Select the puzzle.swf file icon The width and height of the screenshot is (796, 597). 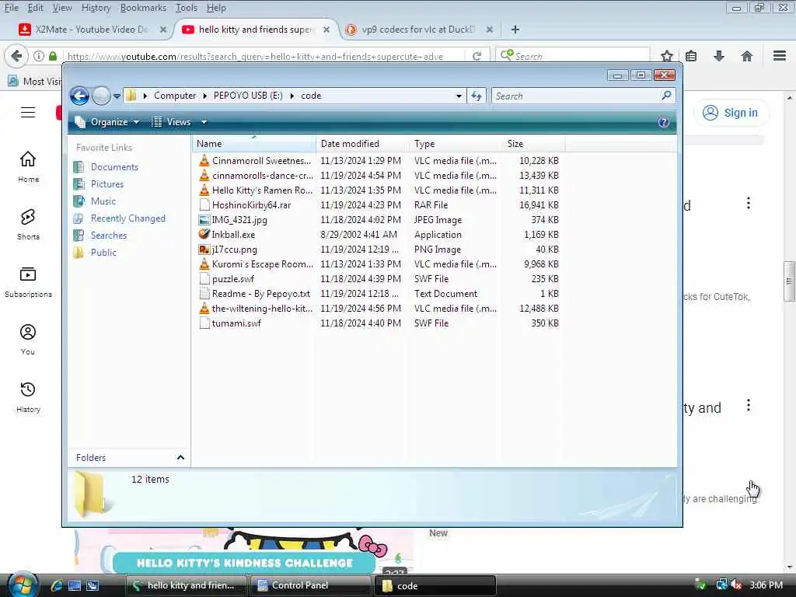204,279
